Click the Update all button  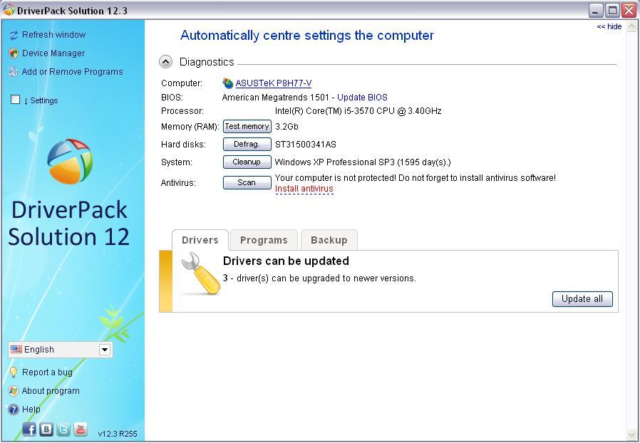(582, 299)
